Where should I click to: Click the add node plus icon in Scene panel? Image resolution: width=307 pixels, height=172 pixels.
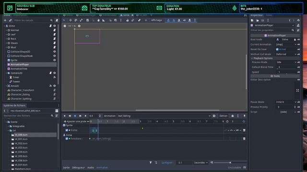(5, 20)
